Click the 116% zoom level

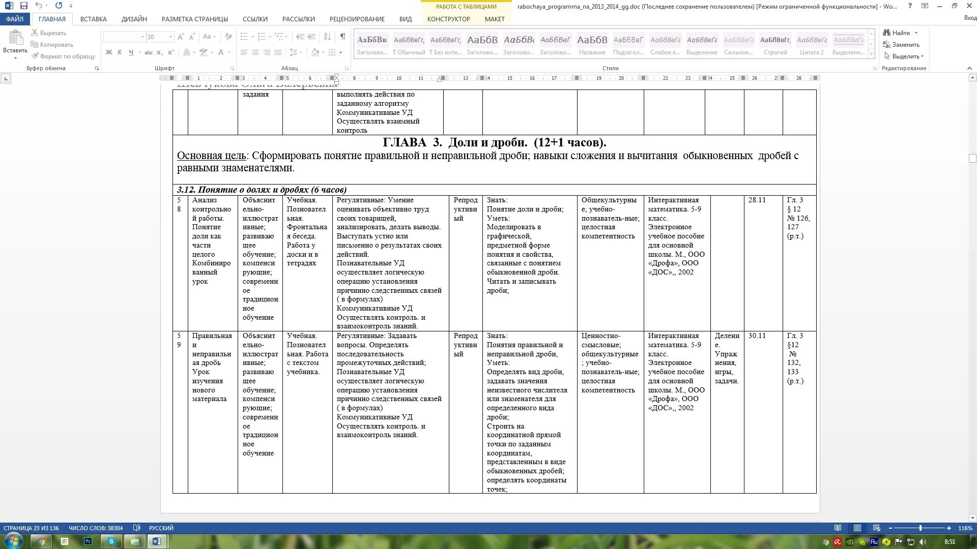(x=965, y=528)
